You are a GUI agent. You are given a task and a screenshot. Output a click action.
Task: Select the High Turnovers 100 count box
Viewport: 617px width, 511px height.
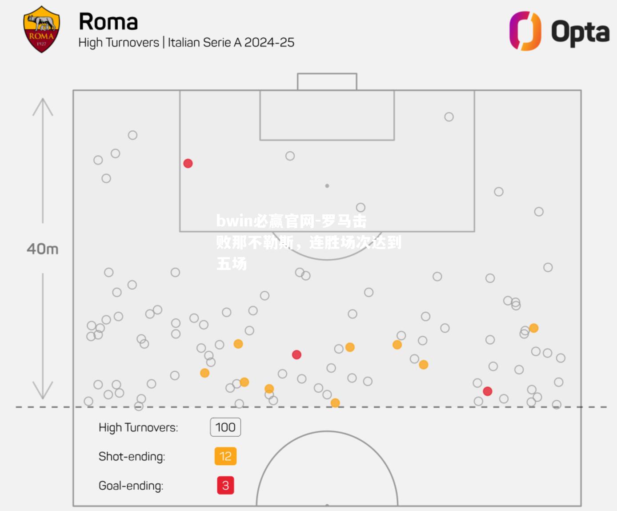click(225, 427)
